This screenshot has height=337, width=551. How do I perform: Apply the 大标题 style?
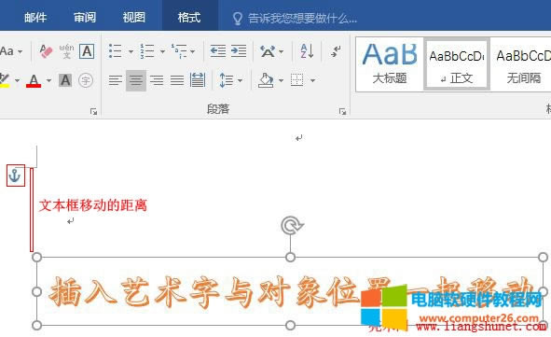point(390,64)
